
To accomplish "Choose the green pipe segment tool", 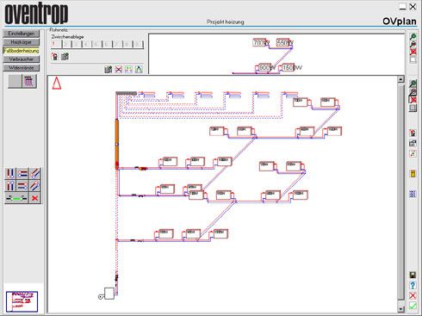I will pyautogui.click(x=16, y=198).
